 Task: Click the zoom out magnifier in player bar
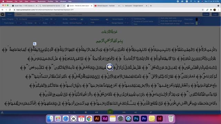click(69, 112)
